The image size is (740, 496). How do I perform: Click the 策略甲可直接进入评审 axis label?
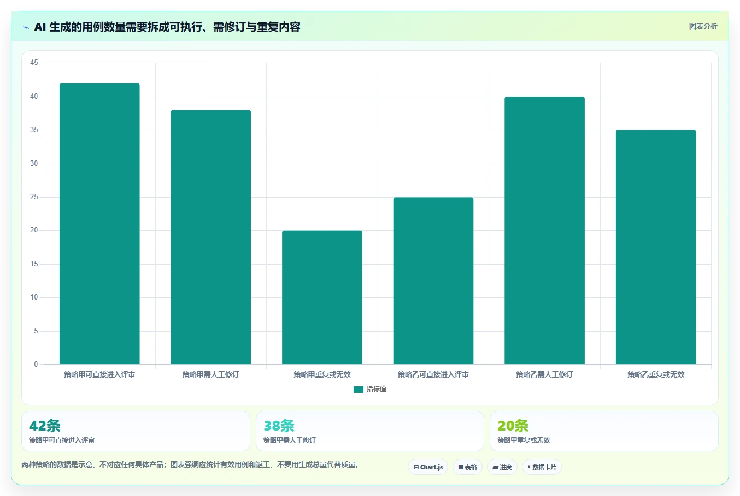pos(99,374)
